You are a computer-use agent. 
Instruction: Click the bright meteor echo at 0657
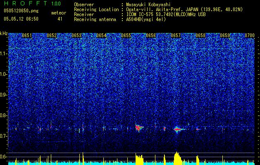click(179, 129)
